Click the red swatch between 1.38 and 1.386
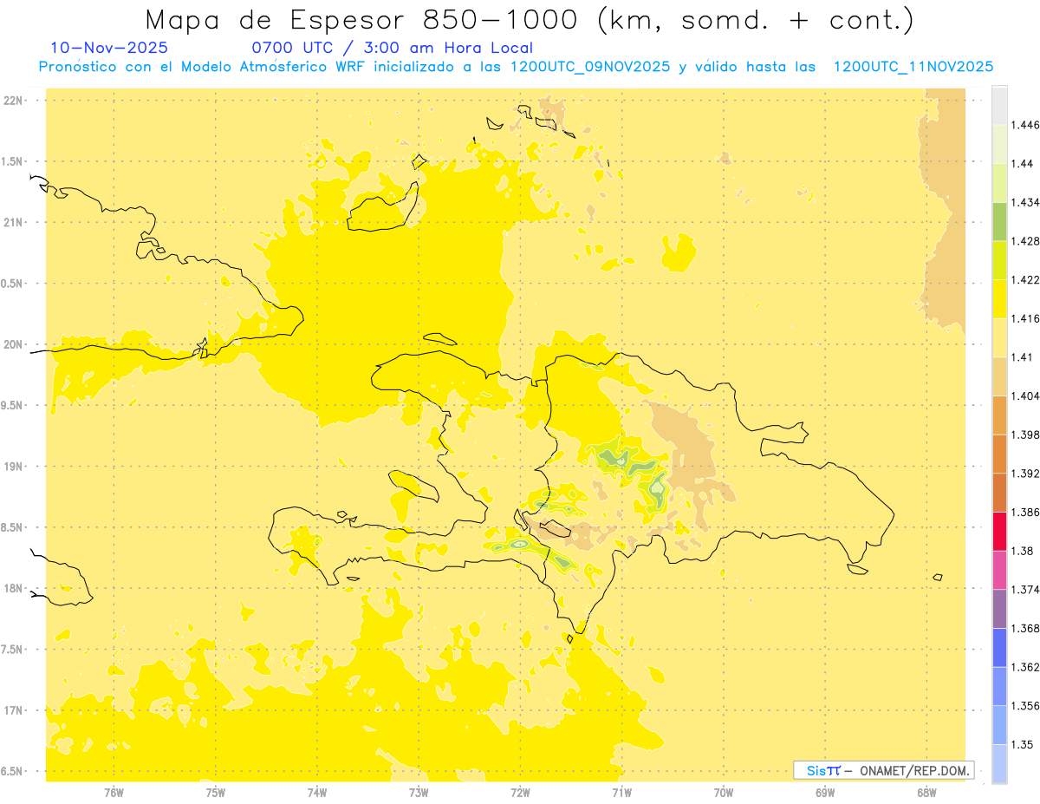The height and width of the screenshot is (804, 1040). [x=999, y=532]
